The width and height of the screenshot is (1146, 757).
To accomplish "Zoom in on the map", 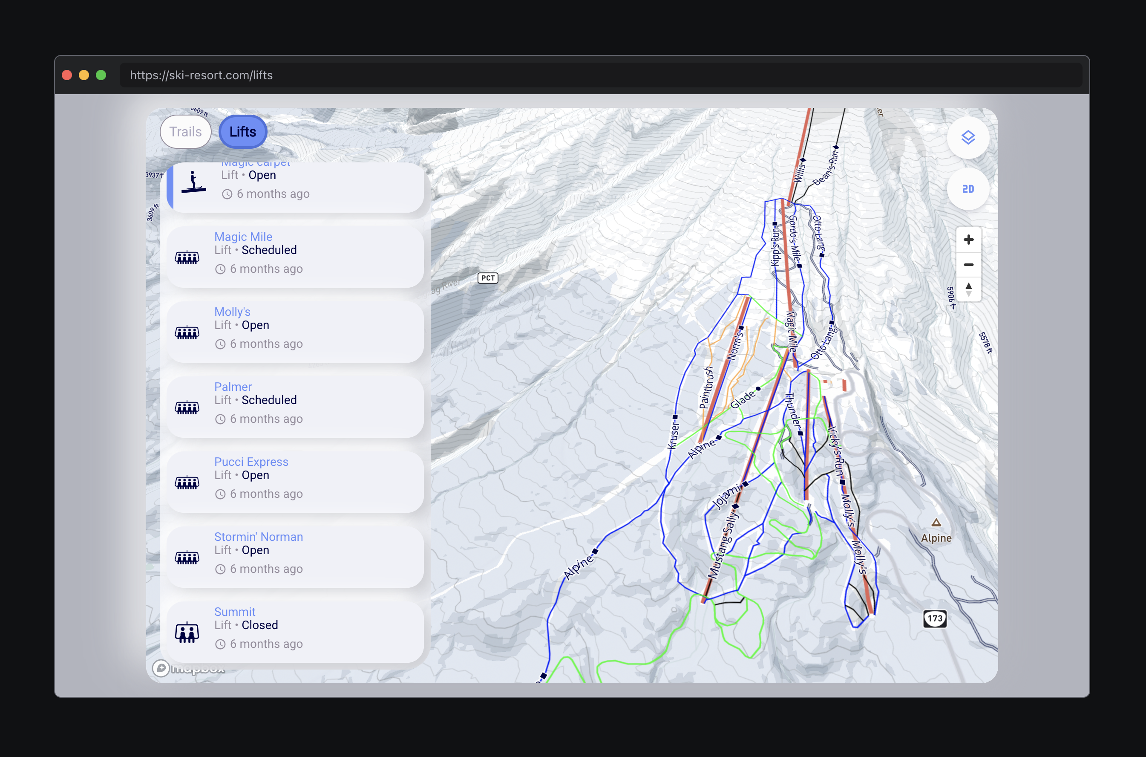I will click(968, 240).
